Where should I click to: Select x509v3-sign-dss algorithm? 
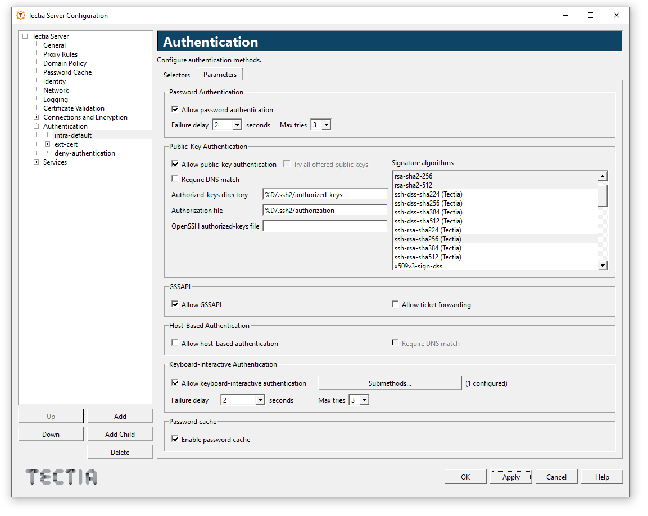496,266
